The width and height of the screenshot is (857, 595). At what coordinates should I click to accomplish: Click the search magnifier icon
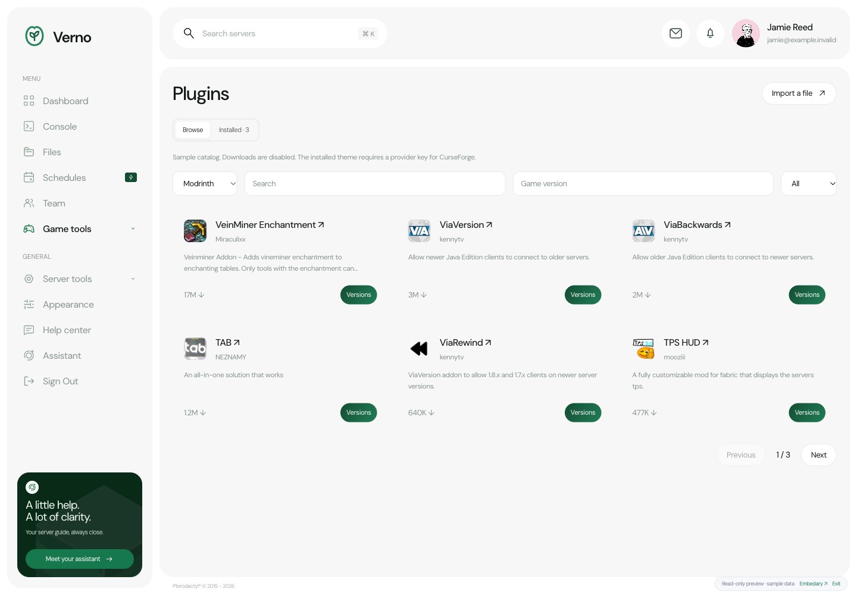[189, 33]
